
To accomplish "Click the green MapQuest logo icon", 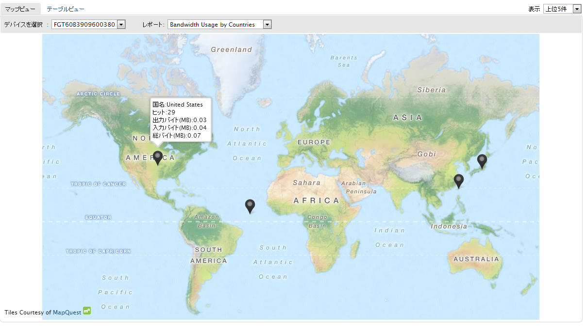I will click(x=87, y=311).
